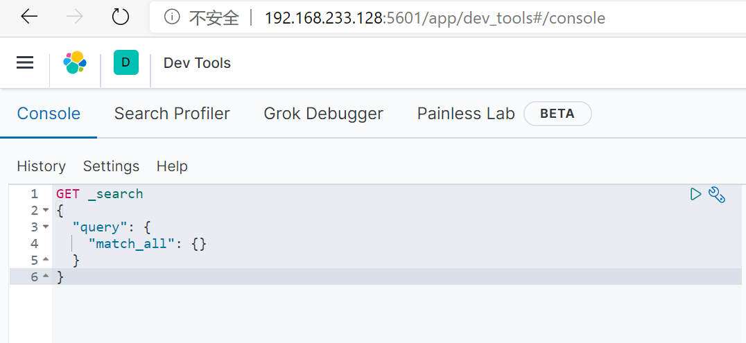Image resolution: width=746 pixels, height=343 pixels.
Task: Switch to the Search Profiler tab
Action: click(x=172, y=114)
